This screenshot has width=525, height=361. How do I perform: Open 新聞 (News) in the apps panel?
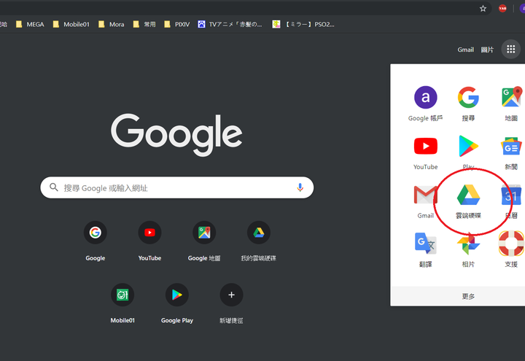pos(511,152)
